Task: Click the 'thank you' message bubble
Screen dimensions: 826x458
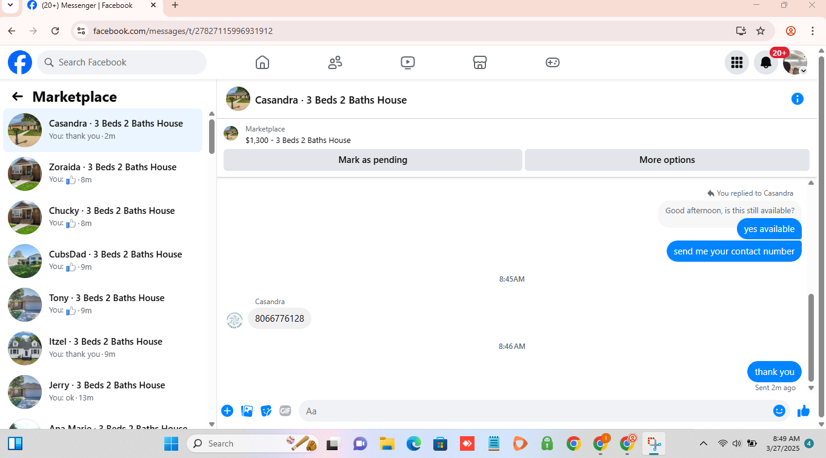Action: tap(774, 372)
